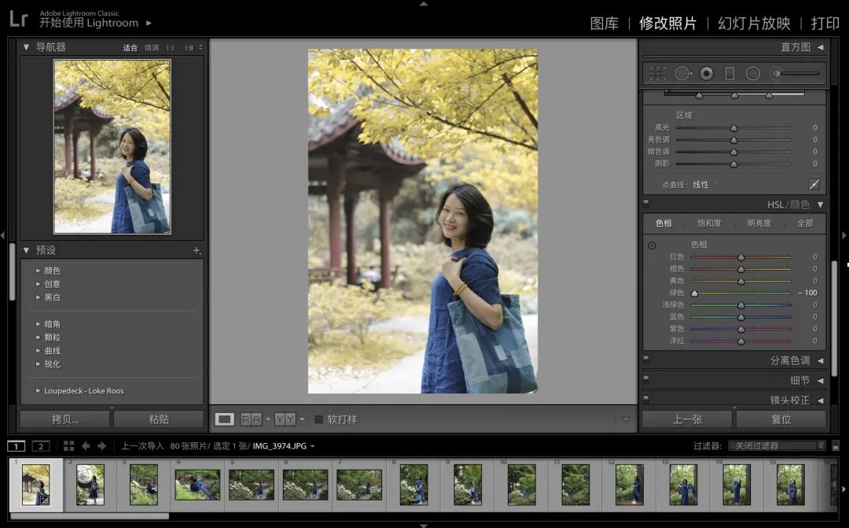The height and width of the screenshot is (528, 849).
Task: Enable the 软打样 soft proofing checkbox
Action: [318, 419]
